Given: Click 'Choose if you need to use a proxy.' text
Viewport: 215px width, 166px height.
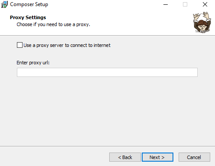Looking at the screenshot, I should [x=53, y=24].
